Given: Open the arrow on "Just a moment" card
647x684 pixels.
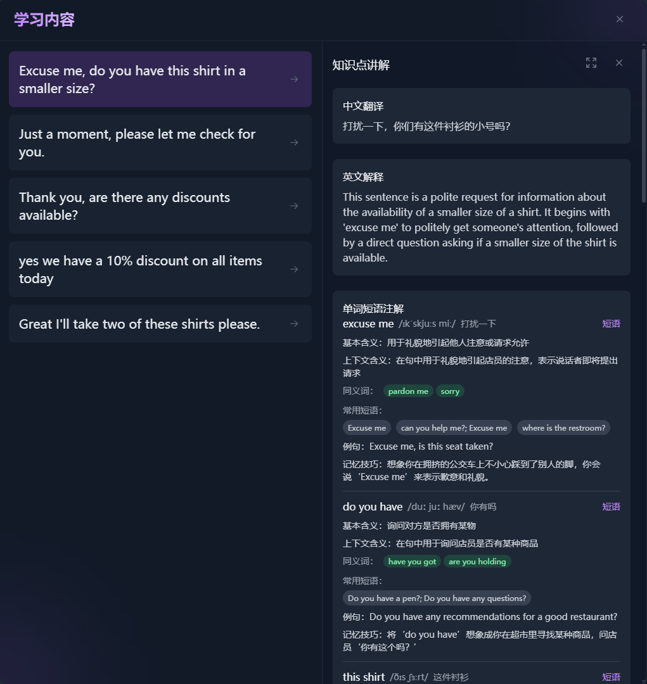Looking at the screenshot, I should [x=293, y=142].
